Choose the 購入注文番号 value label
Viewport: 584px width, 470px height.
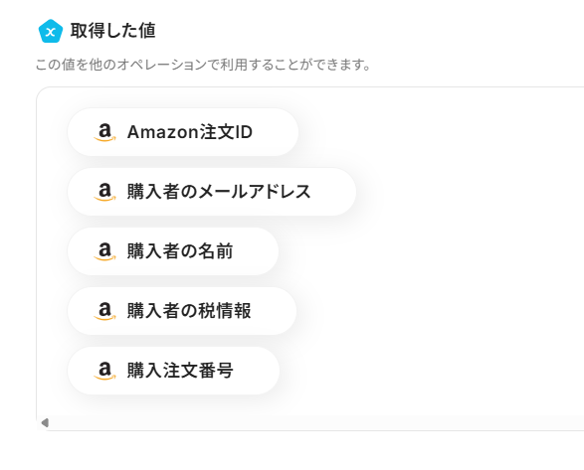click(180, 371)
